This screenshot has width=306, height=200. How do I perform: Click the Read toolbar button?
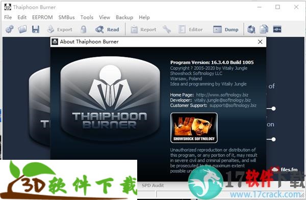point(107,30)
